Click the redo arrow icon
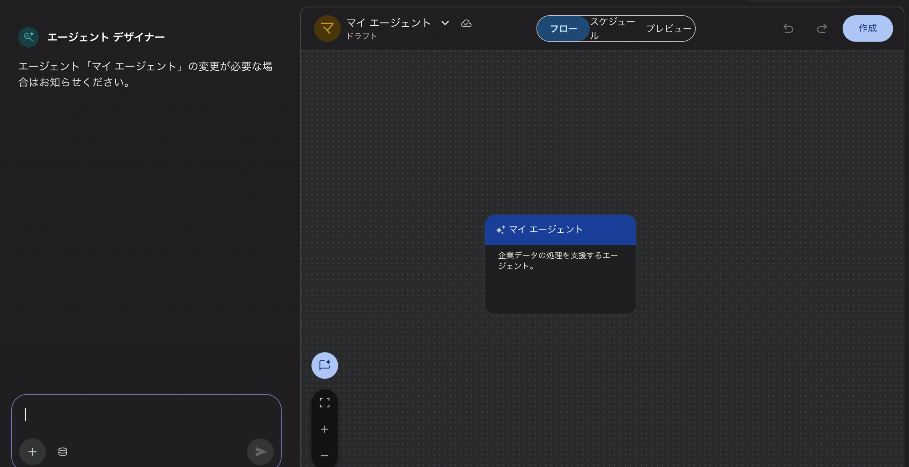Viewport: 909px width, 467px height. [822, 28]
